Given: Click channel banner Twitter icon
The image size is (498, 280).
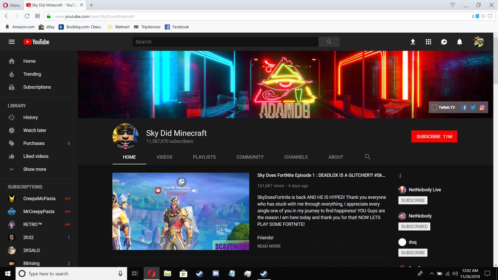Looking at the screenshot, I should point(473,107).
